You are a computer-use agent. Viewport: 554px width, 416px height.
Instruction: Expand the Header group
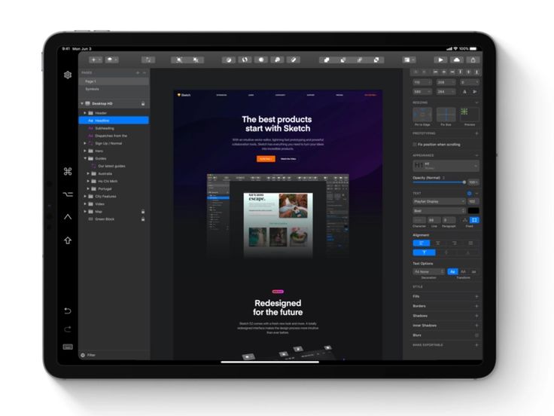(x=85, y=113)
